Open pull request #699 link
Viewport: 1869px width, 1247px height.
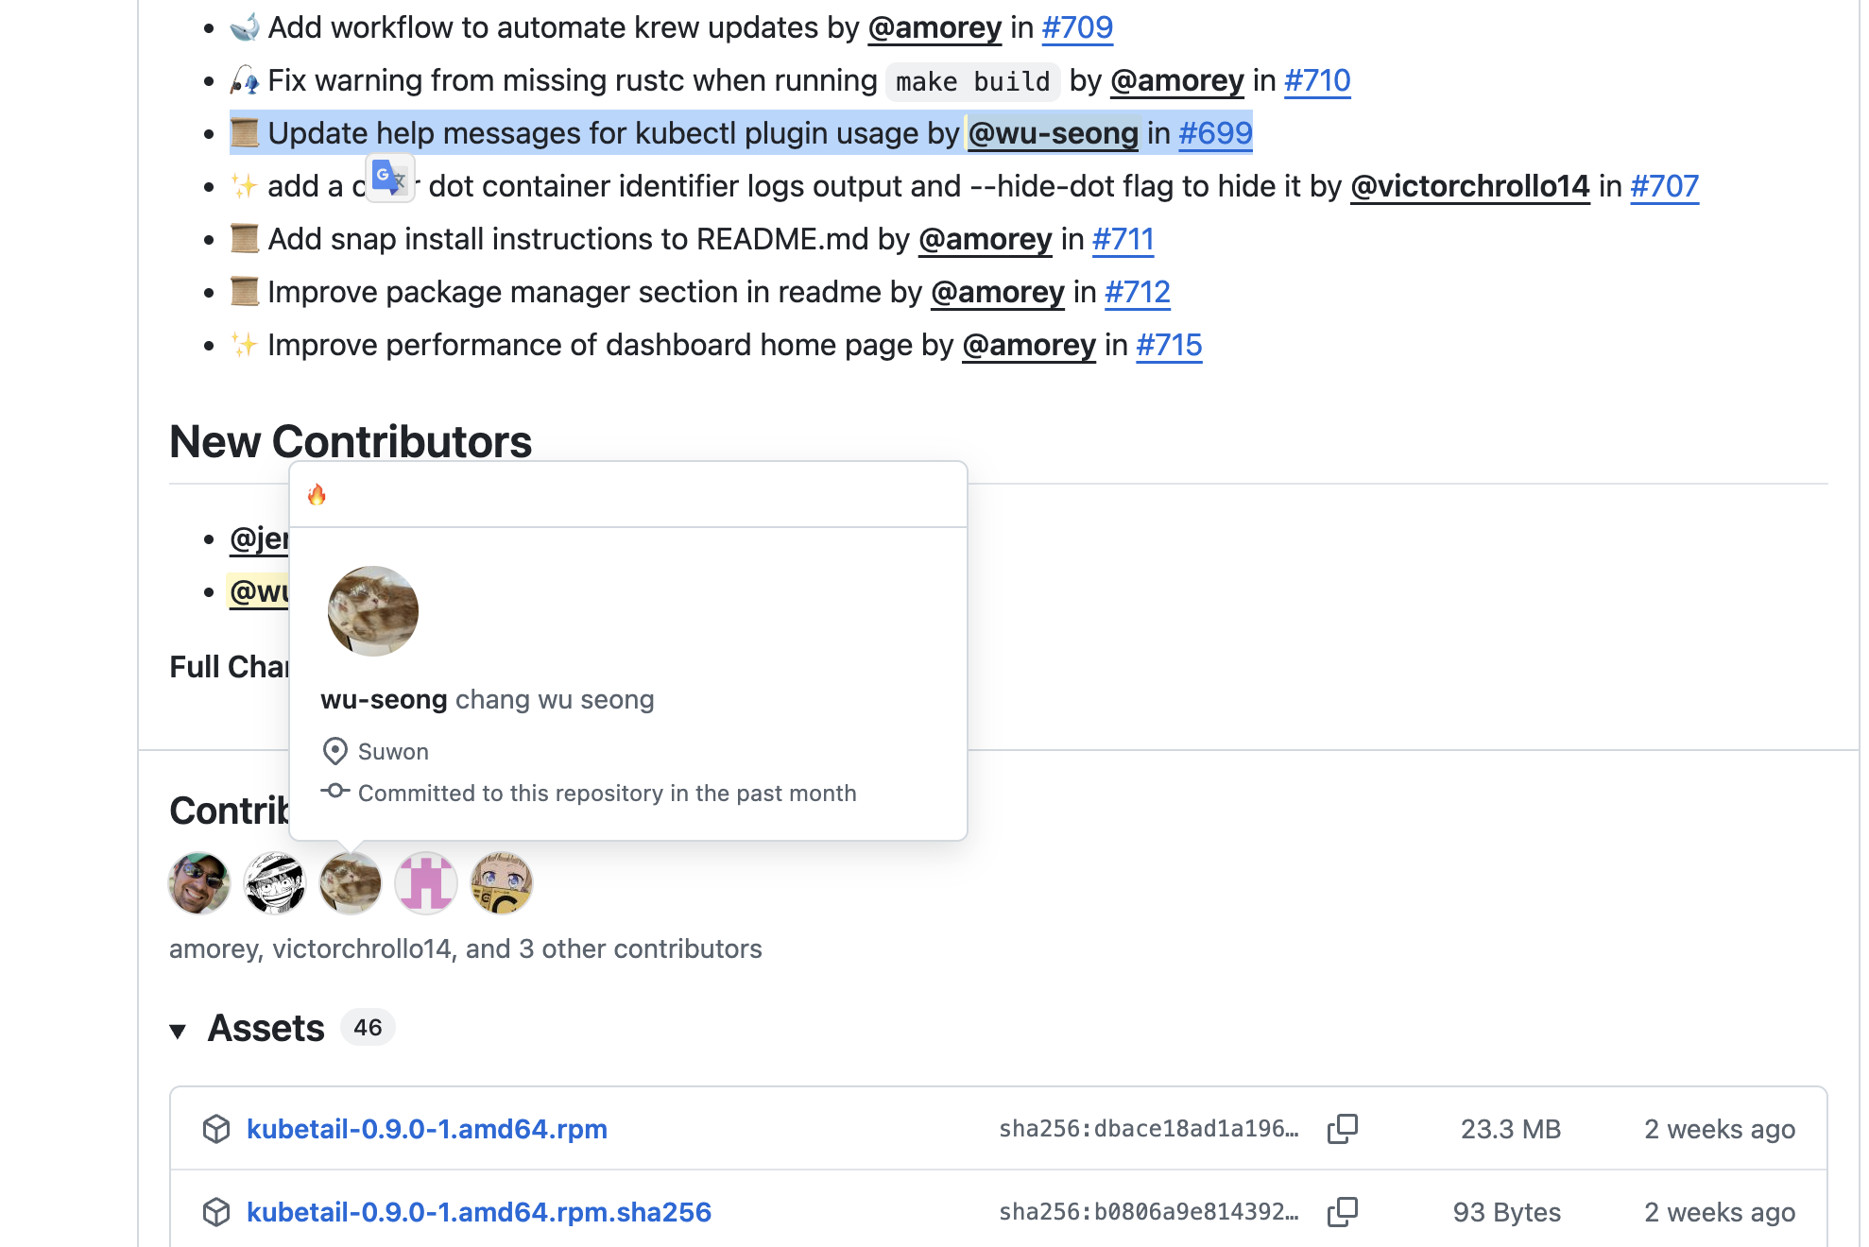click(x=1215, y=133)
